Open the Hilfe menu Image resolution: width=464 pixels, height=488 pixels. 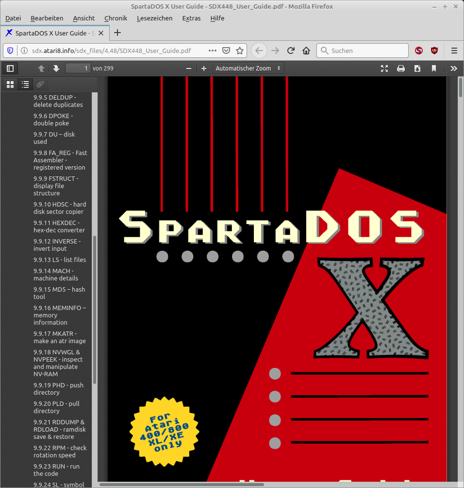(217, 18)
